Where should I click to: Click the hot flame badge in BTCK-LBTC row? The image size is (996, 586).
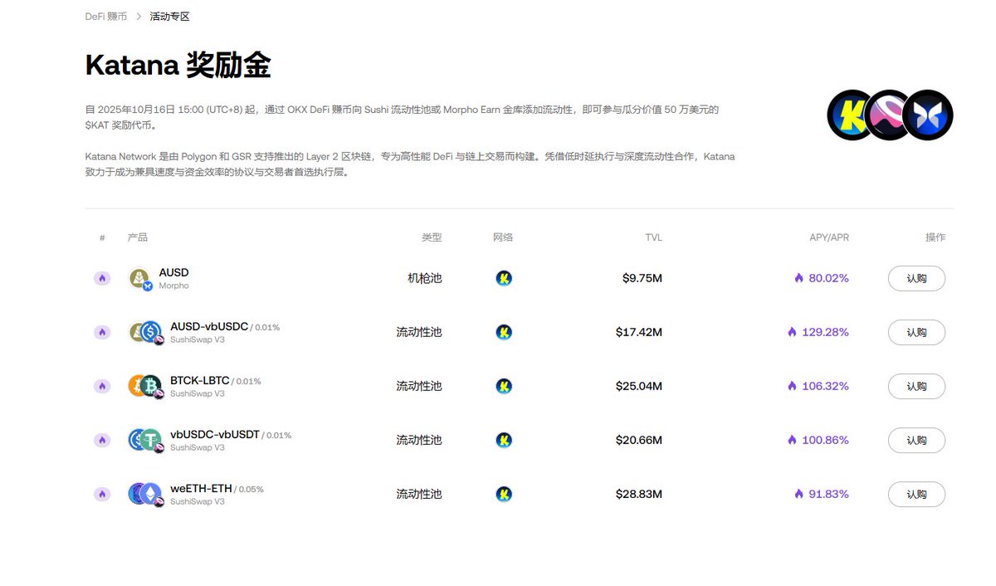pyautogui.click(x=102, y=386)
